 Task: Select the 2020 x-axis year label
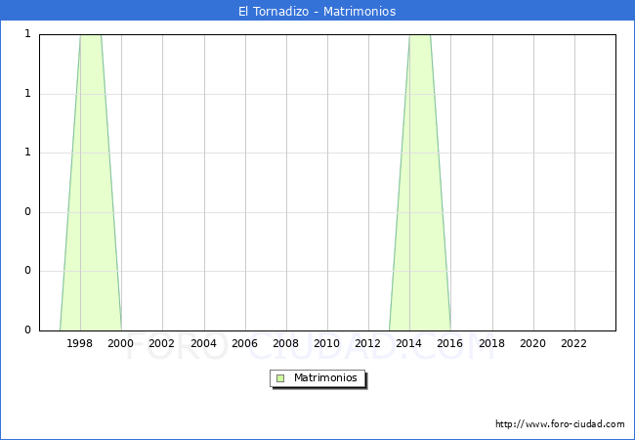coord(532,343)
